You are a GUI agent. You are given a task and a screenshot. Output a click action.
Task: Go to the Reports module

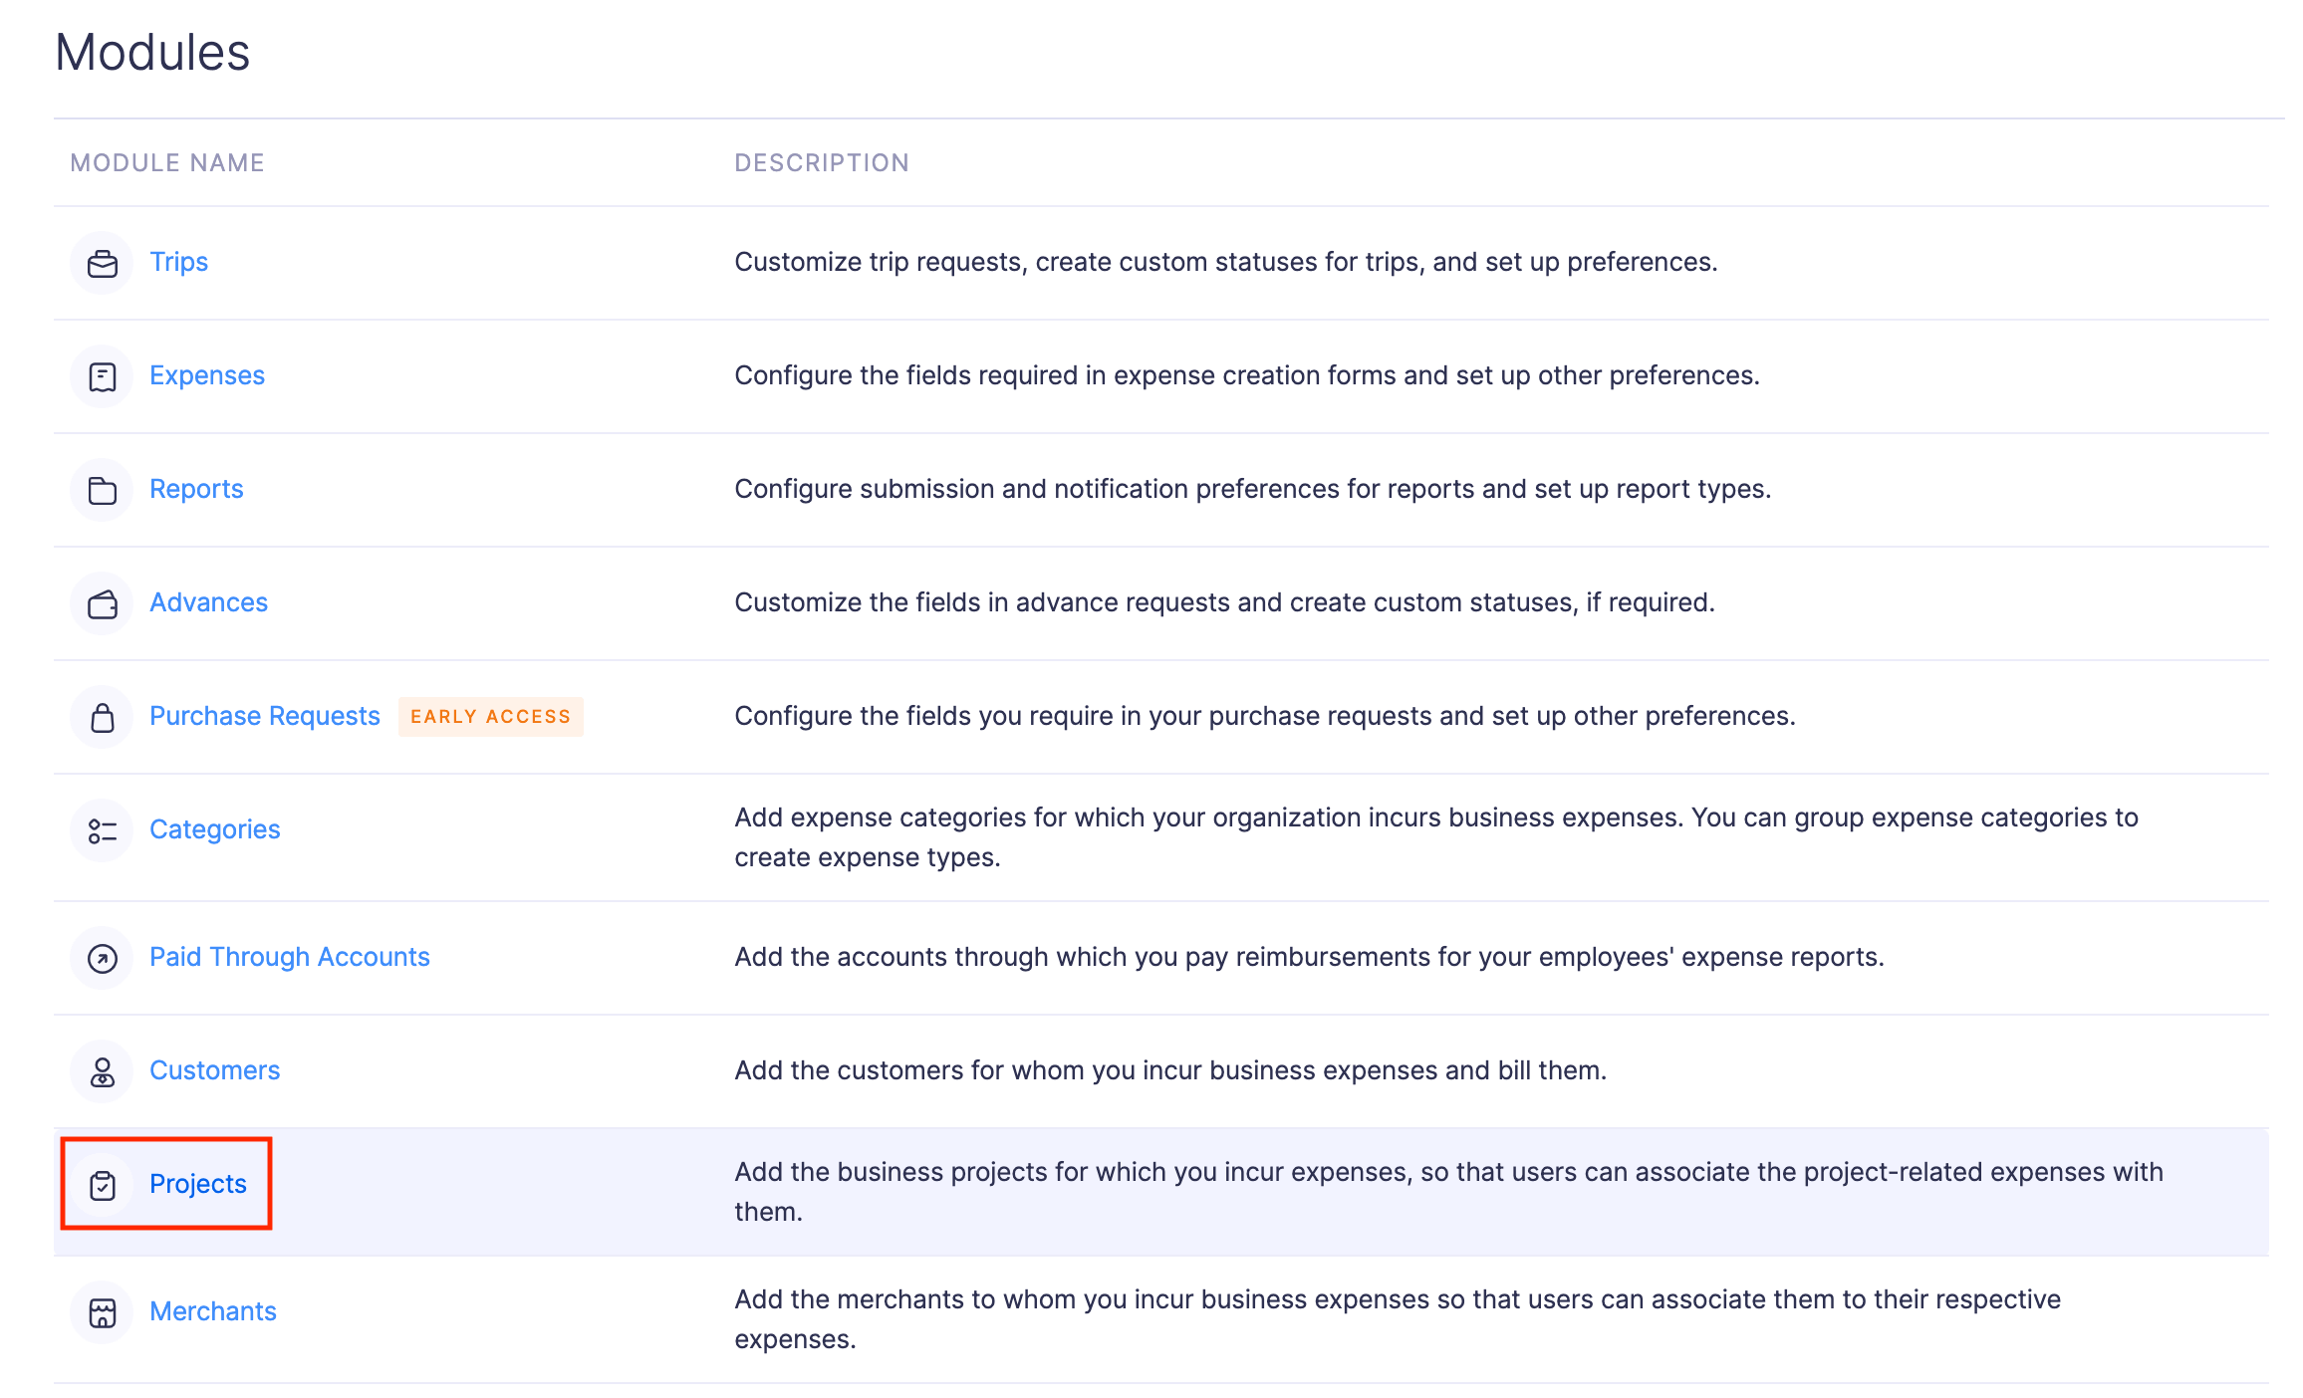(196, 489)
